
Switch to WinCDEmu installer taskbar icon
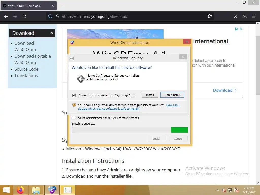pyautogui.click(x=52, y=190)
